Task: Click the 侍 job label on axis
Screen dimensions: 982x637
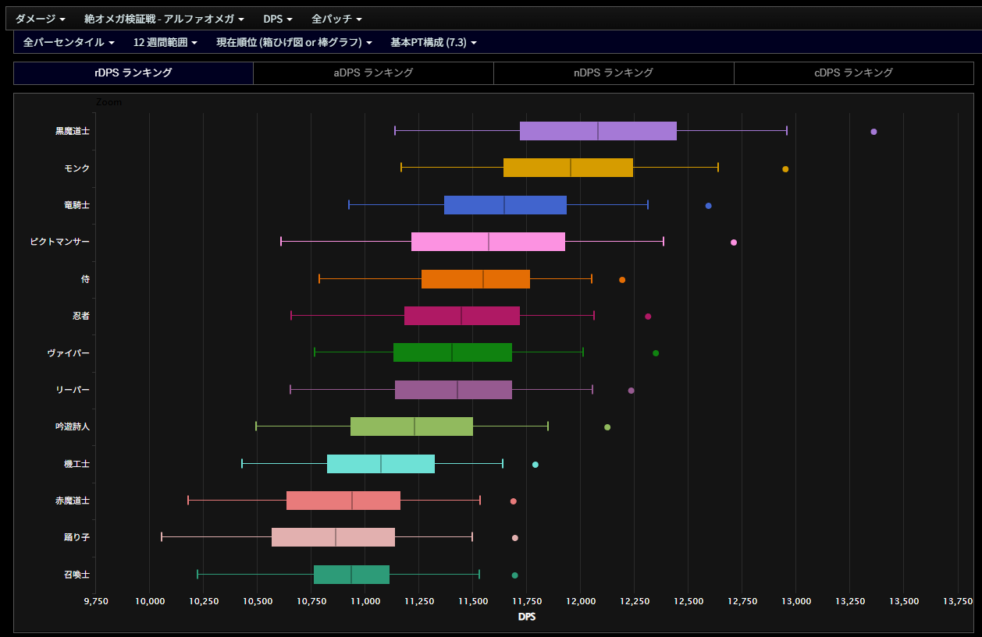Action: tap(85, 279)
